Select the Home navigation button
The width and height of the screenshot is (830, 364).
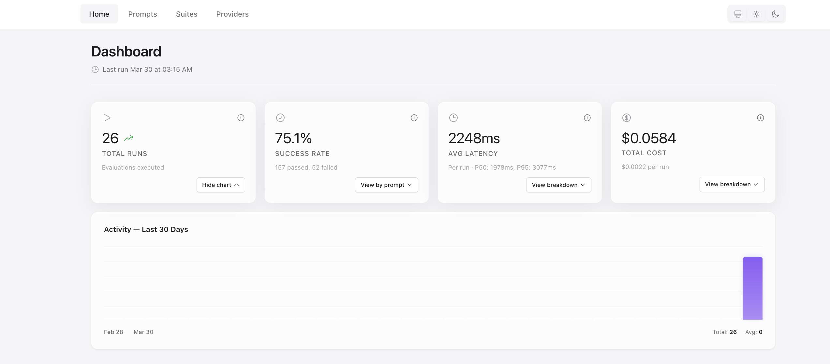[x=99, y=14]
